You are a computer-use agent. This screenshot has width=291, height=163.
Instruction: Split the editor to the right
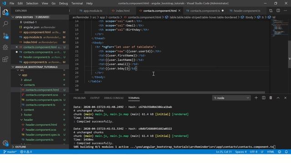pos(278,11)
